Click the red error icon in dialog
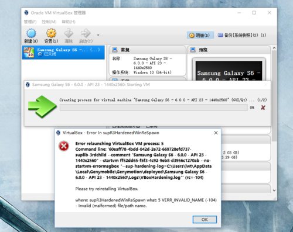The height and width of the screenshot is (232, 293). coord(64,146)
